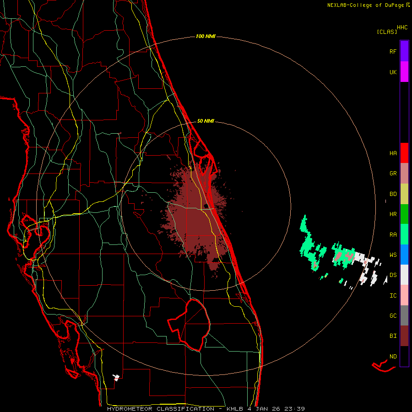Click the ND black legend swatch
Viewport: 412px width, 412px height.
(404, 356)
